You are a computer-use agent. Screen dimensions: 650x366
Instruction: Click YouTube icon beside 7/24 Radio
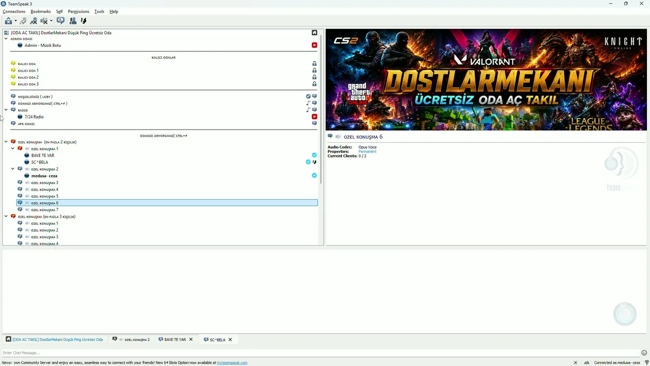[x=314, y=117]
